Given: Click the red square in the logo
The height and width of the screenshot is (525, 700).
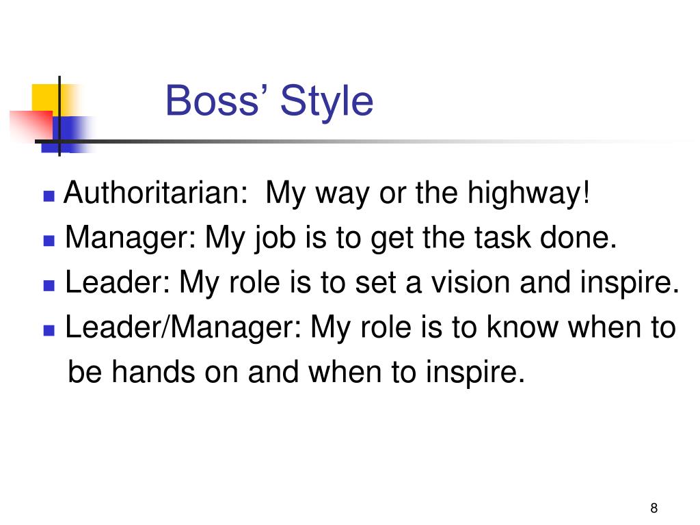Looking at the screenshot, I should pos(31,126).
